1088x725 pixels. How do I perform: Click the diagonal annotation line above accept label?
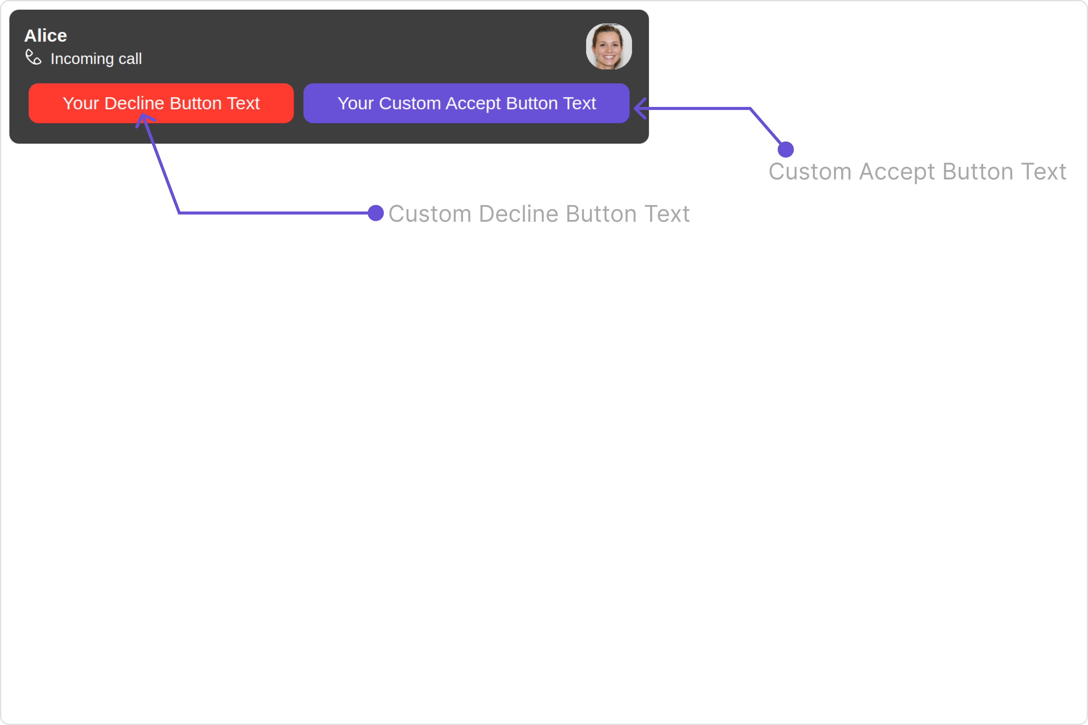coord(766,126)
